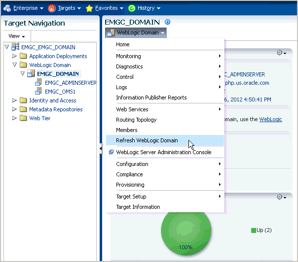
Task: Expand the Metadata Repositories node
Action: click(14, 109)
